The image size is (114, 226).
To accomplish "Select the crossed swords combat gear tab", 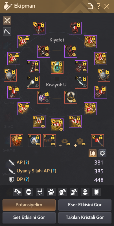I will pyautogui.click(x=7, y=20).
